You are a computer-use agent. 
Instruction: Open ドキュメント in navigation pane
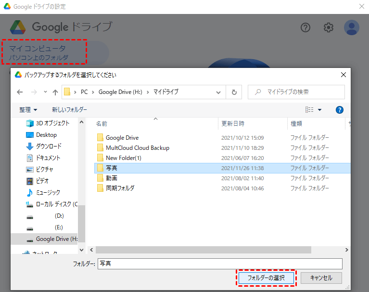tap(43, 158)
